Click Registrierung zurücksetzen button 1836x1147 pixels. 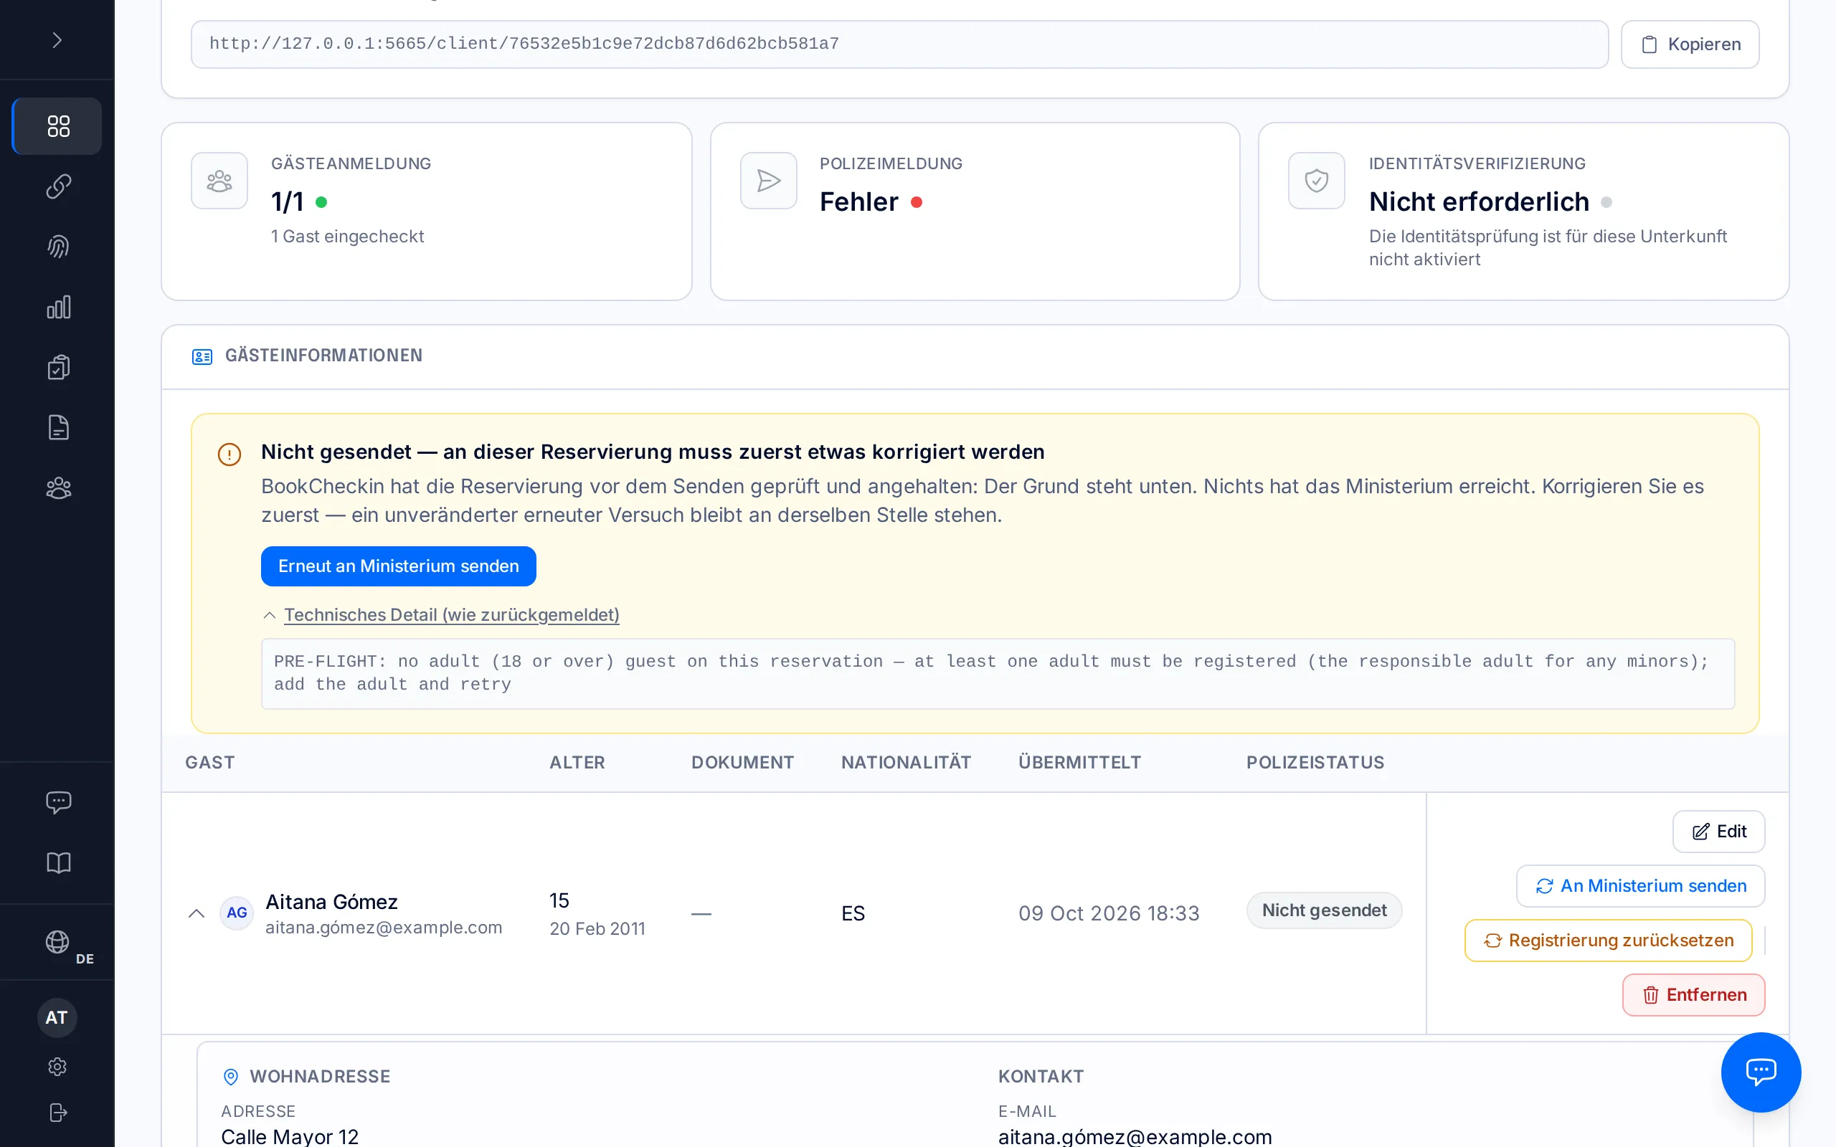1608,941
